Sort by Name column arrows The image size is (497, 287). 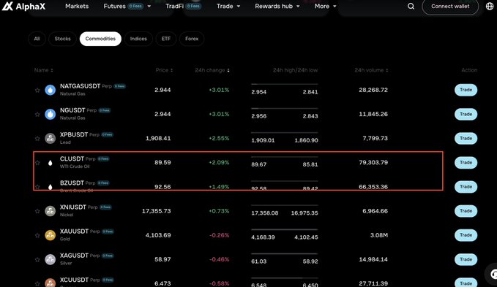click(x=52, y=70)
